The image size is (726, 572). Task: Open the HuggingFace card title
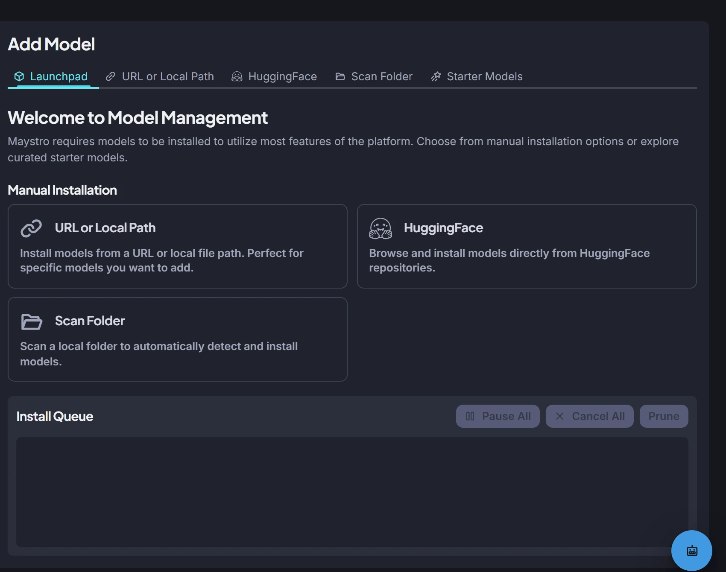pyautogui.click(x=443, y=228)
